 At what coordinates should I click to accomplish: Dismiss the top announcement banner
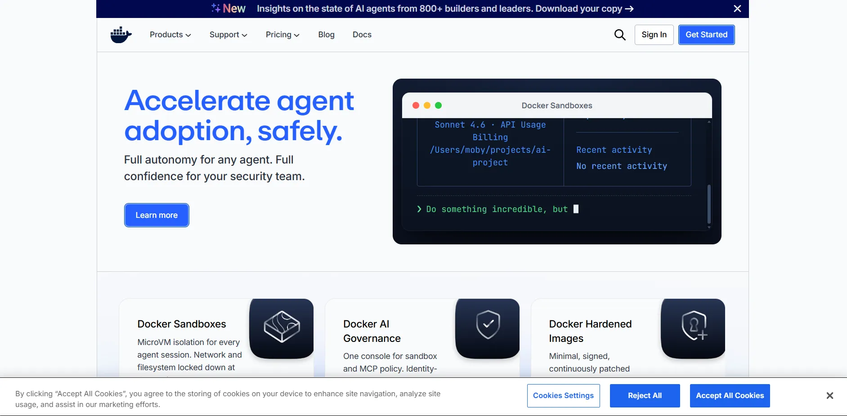(x=737, y=9)
